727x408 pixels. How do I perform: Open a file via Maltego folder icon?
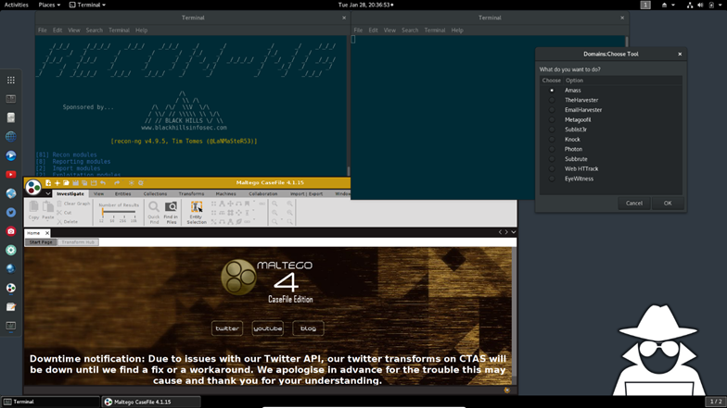(67, 183)
